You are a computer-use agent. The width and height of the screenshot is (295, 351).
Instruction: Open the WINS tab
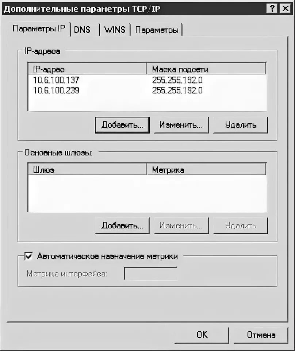point(115,30)
